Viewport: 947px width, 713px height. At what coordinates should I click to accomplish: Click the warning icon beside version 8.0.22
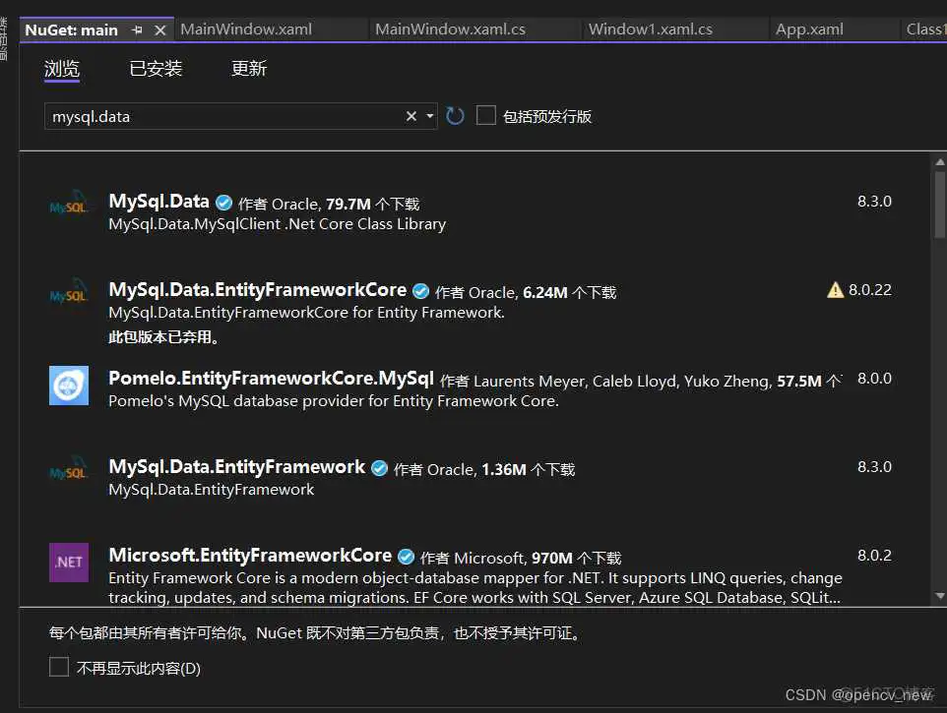834,290
